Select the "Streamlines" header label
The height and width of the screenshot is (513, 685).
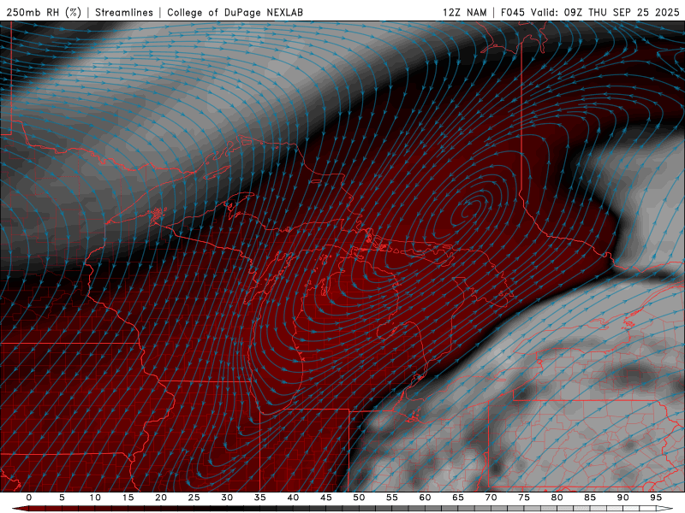tap(124, 13)
